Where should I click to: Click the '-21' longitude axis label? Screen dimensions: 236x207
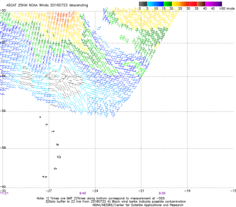click(141, 191)
